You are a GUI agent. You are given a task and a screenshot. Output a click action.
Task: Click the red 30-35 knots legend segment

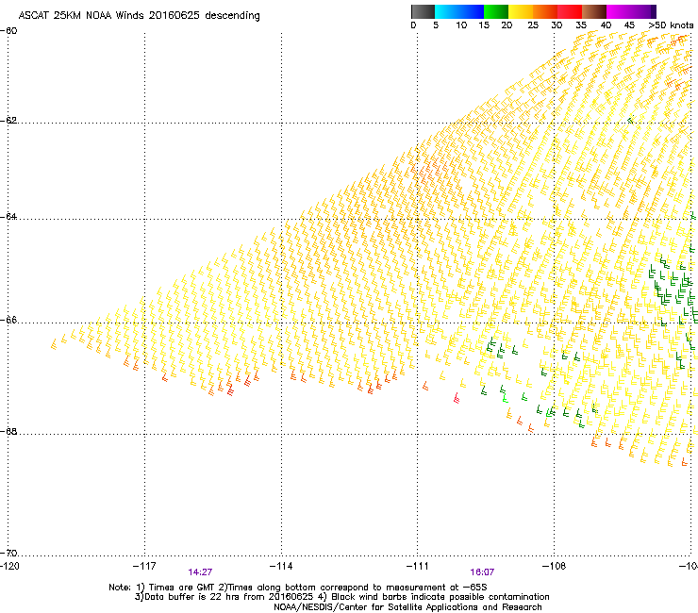pos(570,11)
